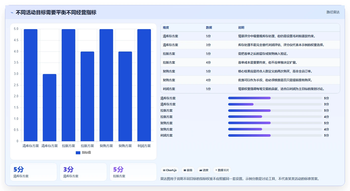This screenshot has height=191, width=350.
Task: Select the 数据卡片 tag chip
Action: [x=222, y=170]
